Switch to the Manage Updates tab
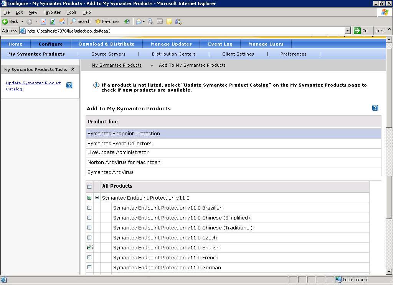Screen dimensions: 393x285 [x=172, y=44]
